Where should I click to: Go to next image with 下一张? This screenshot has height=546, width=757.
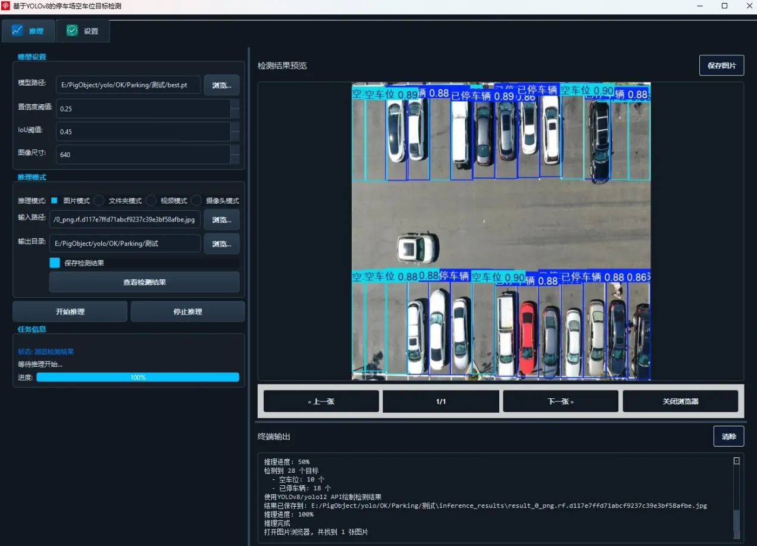561,401
